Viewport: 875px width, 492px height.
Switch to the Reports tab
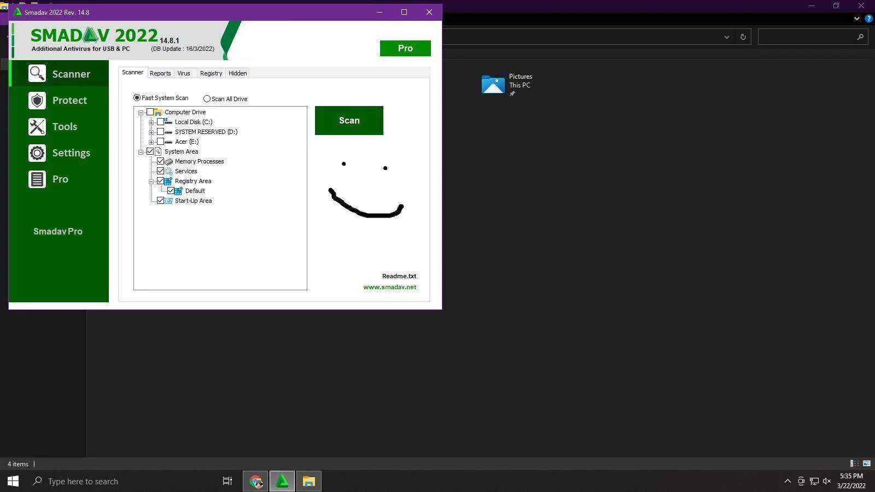coord(160,73)
